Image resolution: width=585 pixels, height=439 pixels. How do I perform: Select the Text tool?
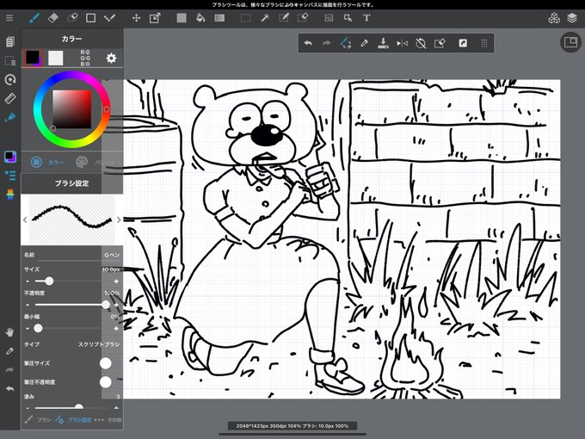point(366,18)
